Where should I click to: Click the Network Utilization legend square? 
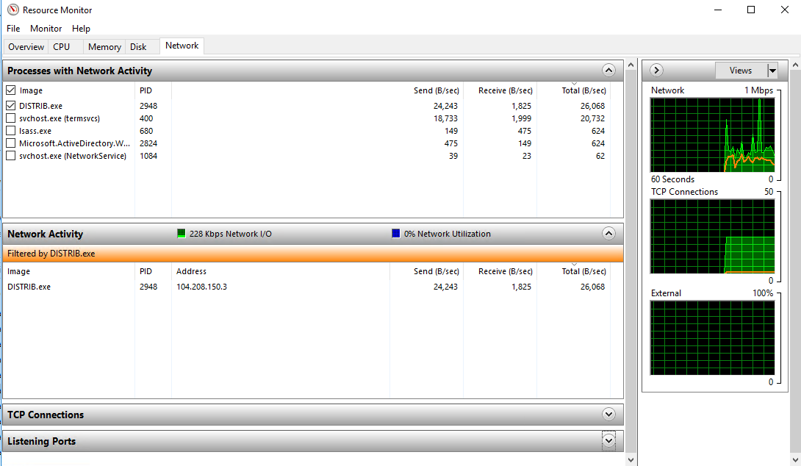click(x=395, y=233)
